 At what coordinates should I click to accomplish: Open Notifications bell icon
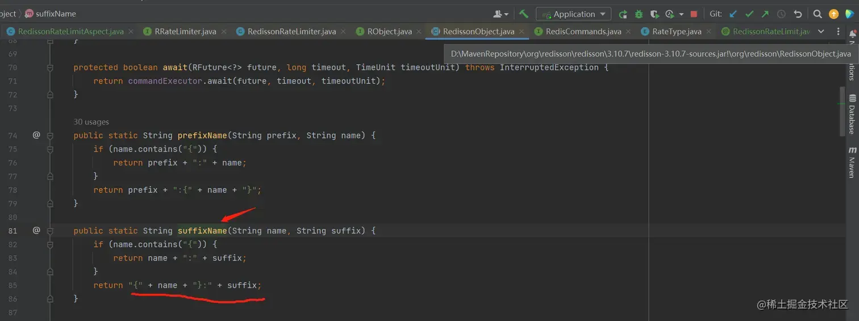click(852, 35)
